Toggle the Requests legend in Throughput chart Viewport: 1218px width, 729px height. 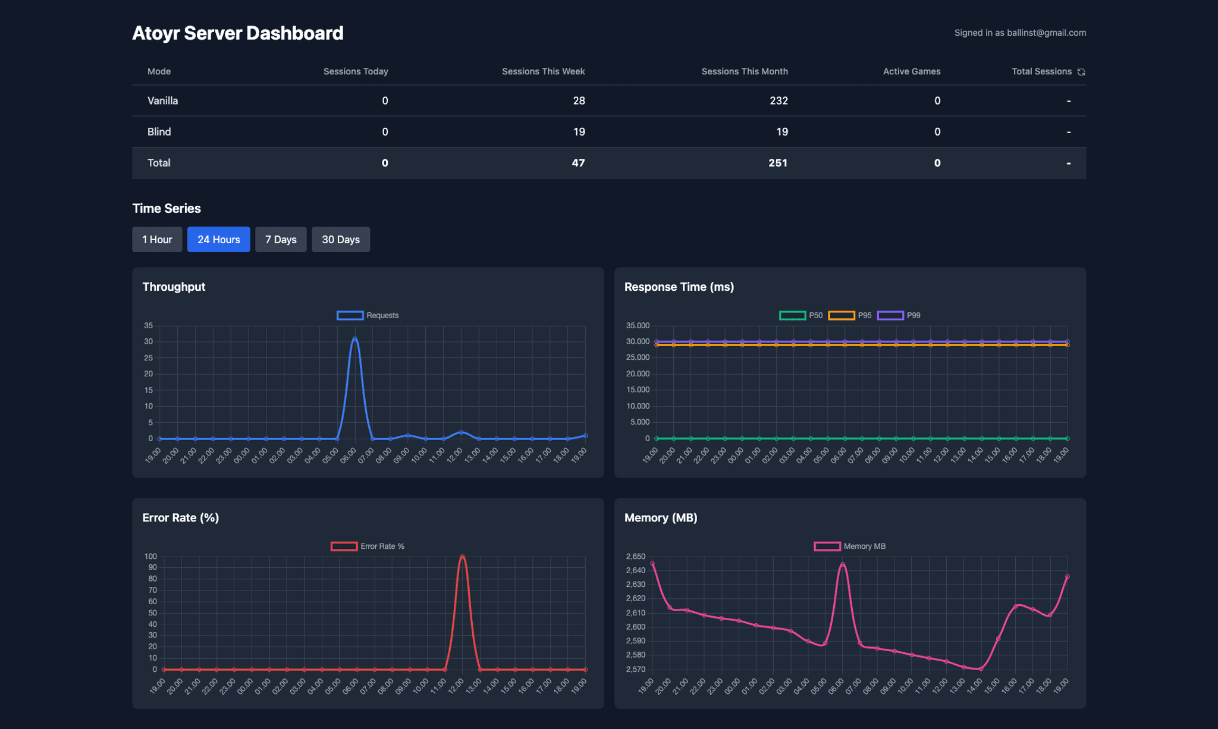368,315
